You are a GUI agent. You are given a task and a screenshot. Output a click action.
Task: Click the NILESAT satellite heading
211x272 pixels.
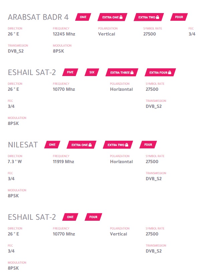pos(23,145)
